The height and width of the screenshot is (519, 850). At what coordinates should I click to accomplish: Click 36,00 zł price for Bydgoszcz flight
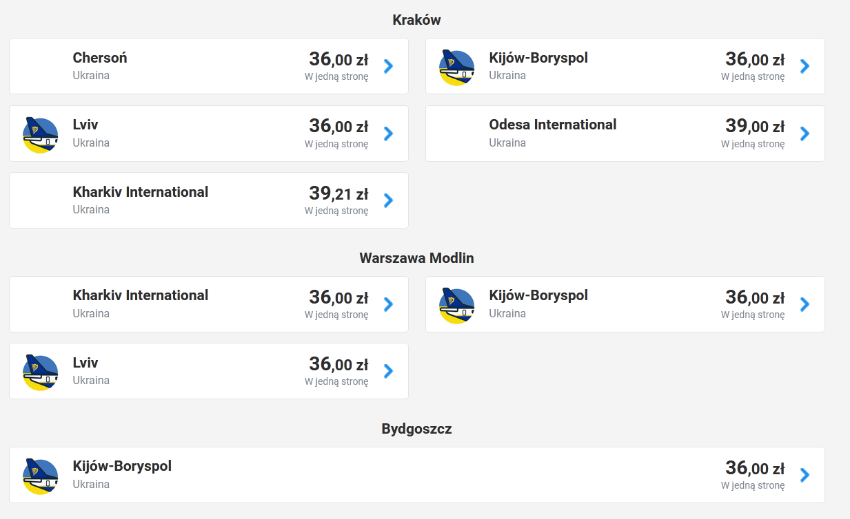tap(755, 468)
